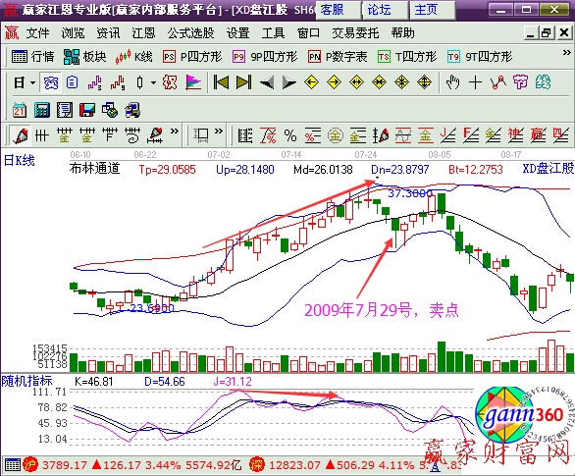
Task: Open the 行情 market quotes view
Action: pyautogui.click(x=32, y=57)
